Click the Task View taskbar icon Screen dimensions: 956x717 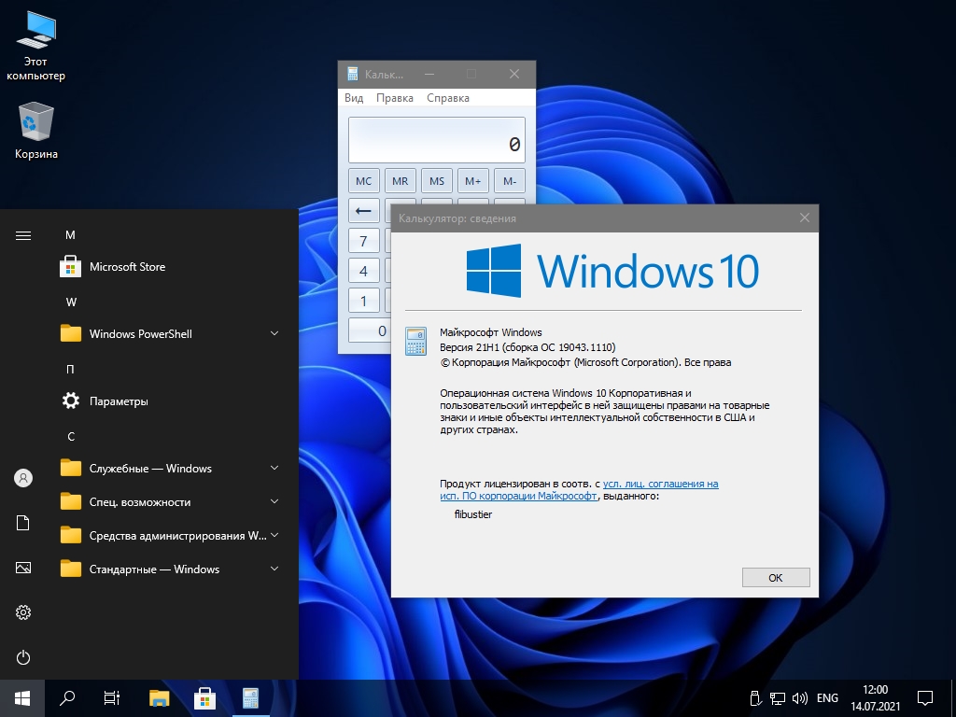pos(112,697)
